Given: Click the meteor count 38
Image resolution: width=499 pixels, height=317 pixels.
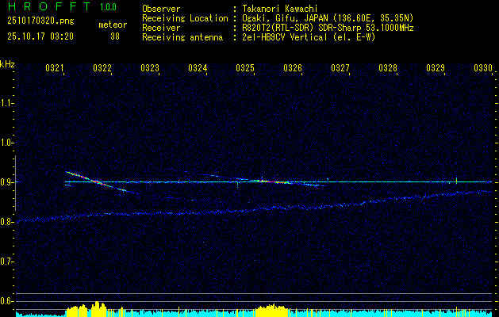Looking at the screenshot, I should [x=115, y=36].
